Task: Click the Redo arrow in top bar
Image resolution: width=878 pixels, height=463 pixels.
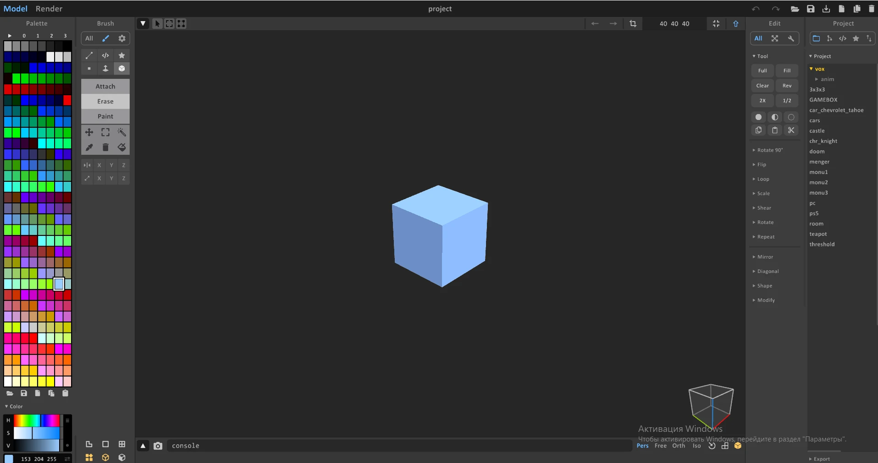Action: pyautogui.click(x=775, y=9)
